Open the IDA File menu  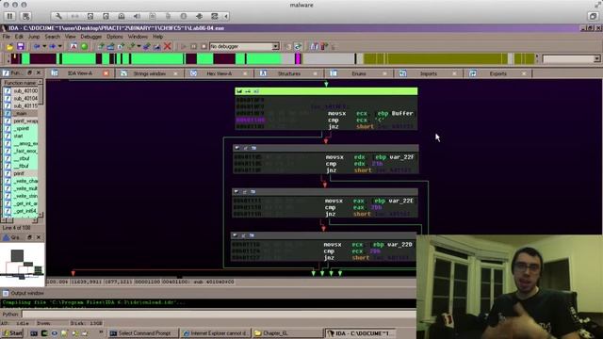[7, 37]
